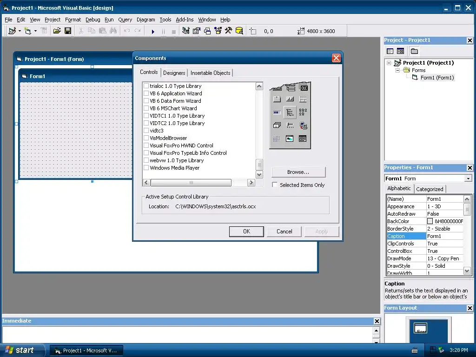Click View Code icon in Project panel
476x357 pixels.
(390, 51)
